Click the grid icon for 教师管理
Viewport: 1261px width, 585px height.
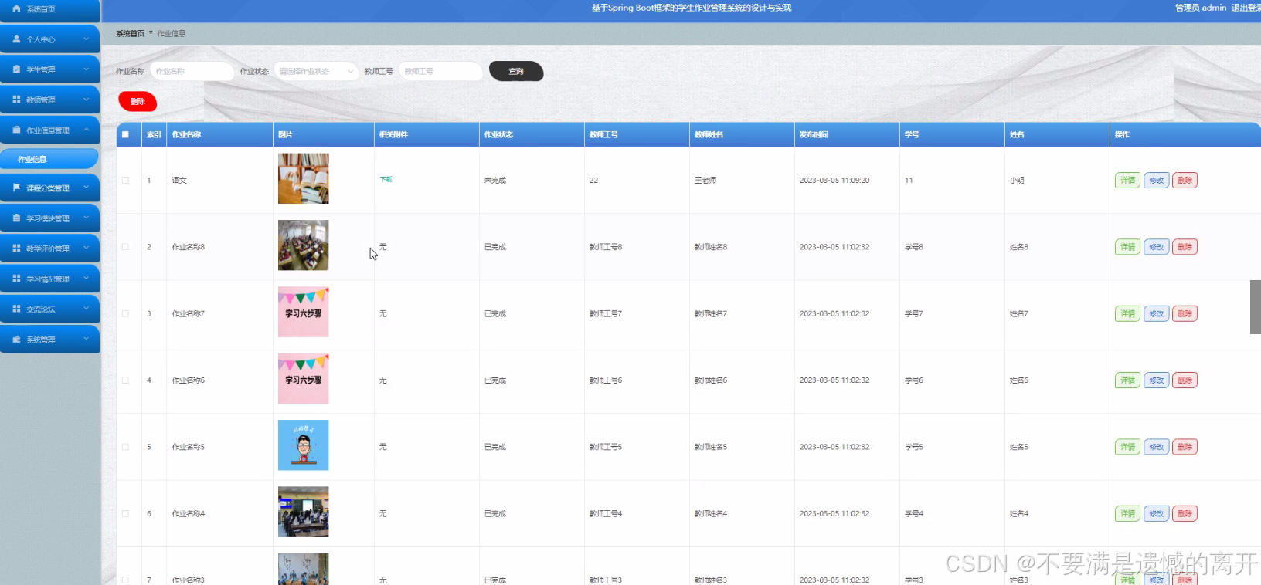tap(16, 100)
